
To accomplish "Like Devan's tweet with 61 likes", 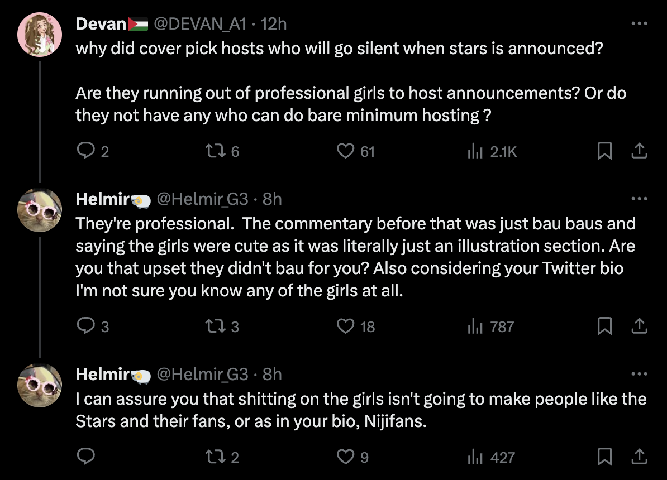I will coord(347,151).
